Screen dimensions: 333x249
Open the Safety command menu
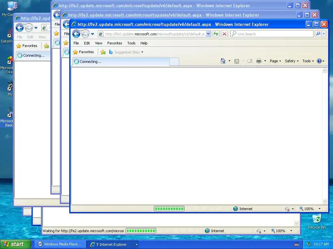[x=292, y=61]
